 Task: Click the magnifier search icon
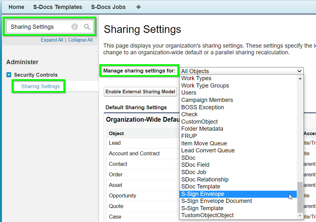87,27
